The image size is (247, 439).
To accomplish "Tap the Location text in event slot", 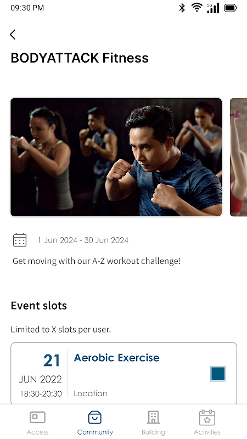I will [x=90, y=393].
